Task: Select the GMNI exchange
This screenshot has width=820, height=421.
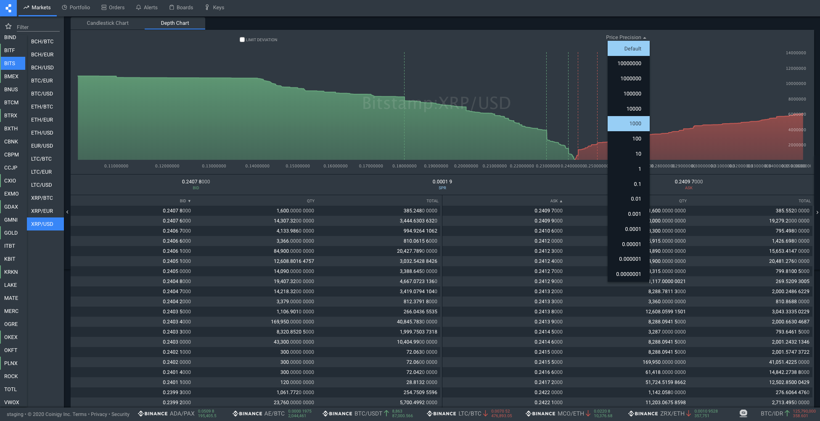Action: 13,220
